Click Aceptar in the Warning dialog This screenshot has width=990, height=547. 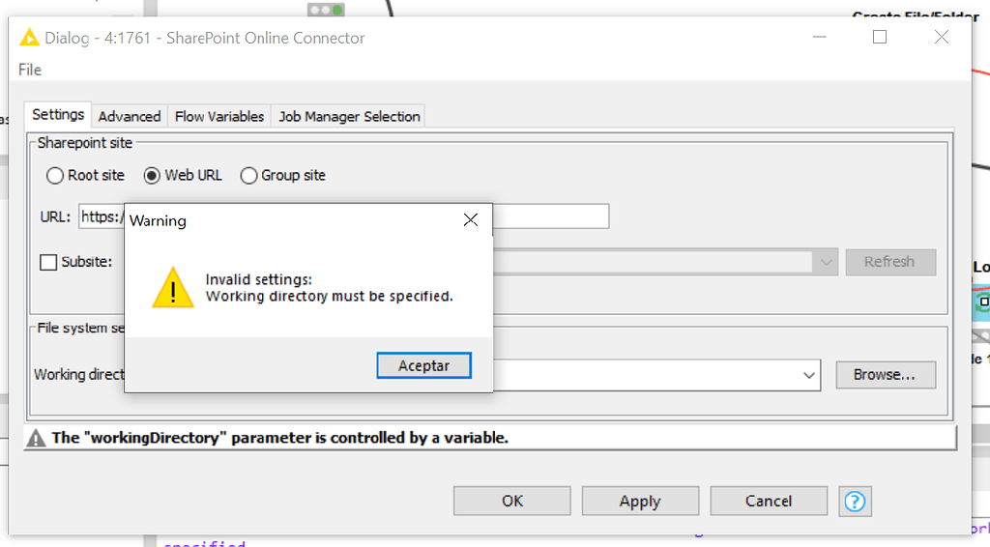pyautogui.click(x=423, y=365)
